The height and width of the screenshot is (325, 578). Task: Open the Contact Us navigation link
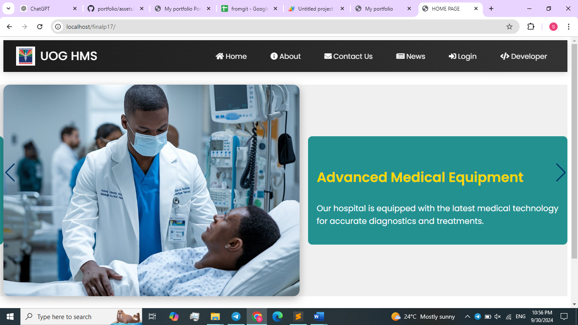tap(348, 56)
